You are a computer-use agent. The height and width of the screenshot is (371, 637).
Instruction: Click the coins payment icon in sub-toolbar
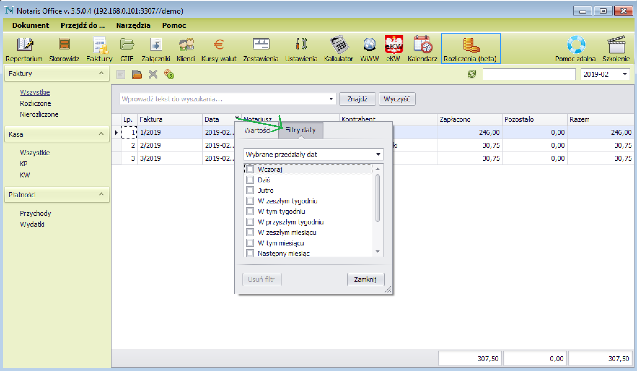tap(169, 74)
